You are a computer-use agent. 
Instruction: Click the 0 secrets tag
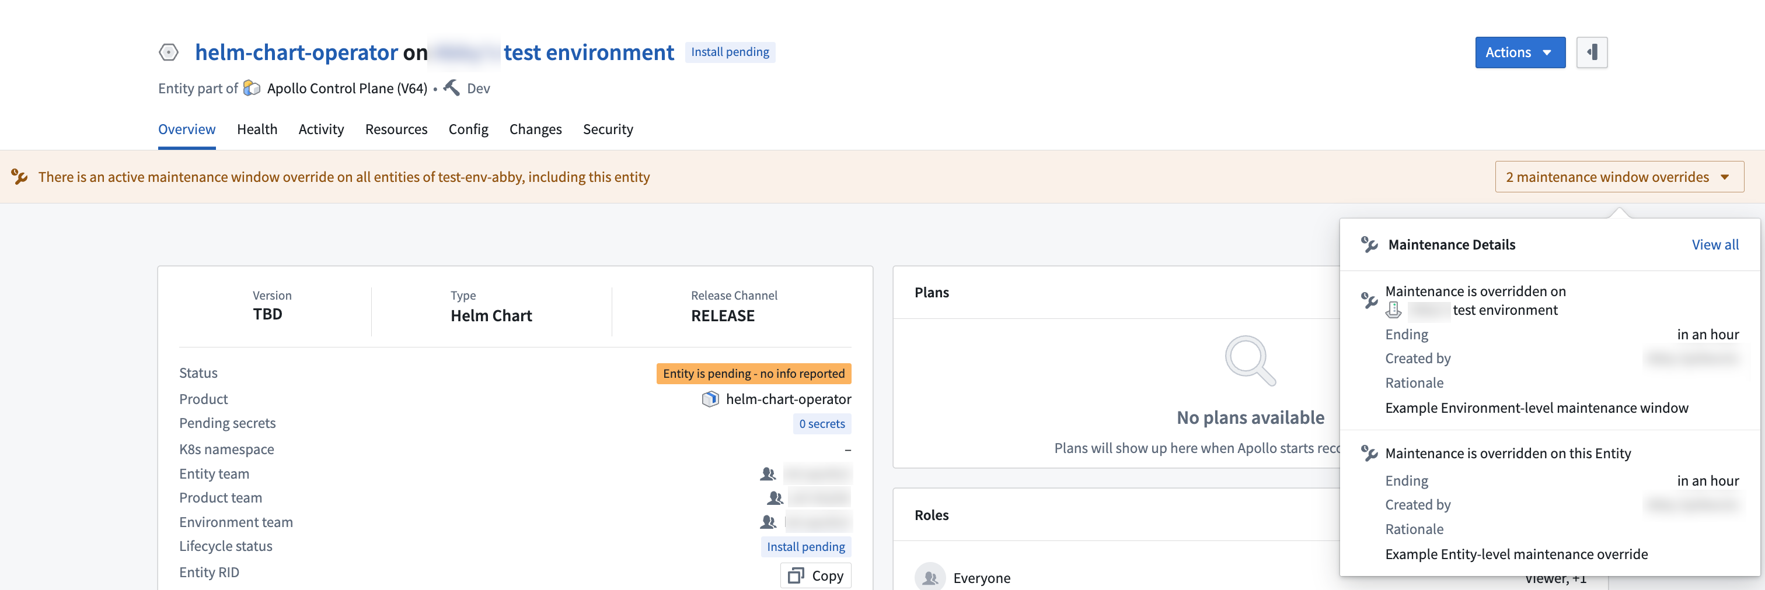[822, 424]
